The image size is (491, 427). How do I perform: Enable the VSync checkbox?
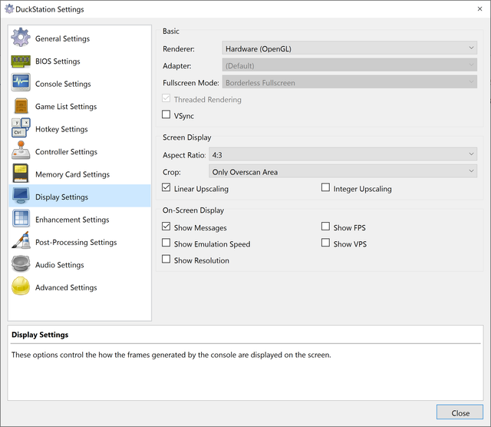click(x=166, y=114)
